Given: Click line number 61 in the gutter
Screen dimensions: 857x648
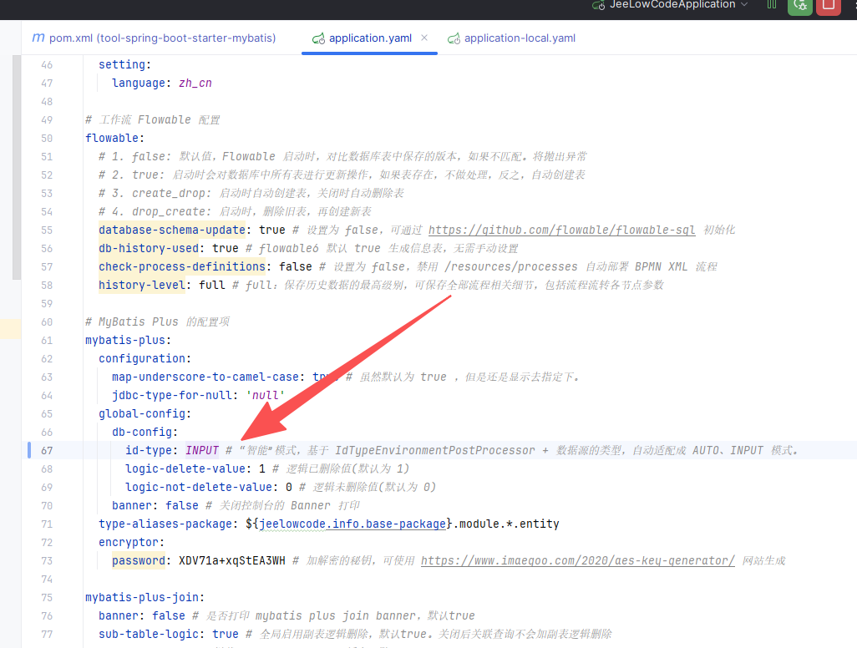Looking at the screenshot, I should pyautogui.click(x=46, y=340).
